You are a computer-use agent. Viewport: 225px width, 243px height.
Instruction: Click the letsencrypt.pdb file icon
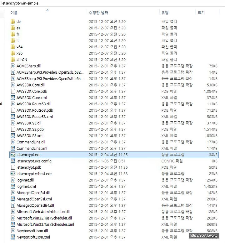click(13, 167)
